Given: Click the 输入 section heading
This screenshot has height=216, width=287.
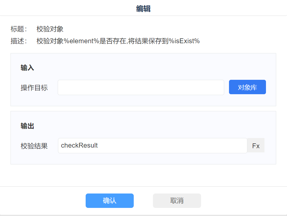Looking at the screenshot, I should [x=27, y=68].
